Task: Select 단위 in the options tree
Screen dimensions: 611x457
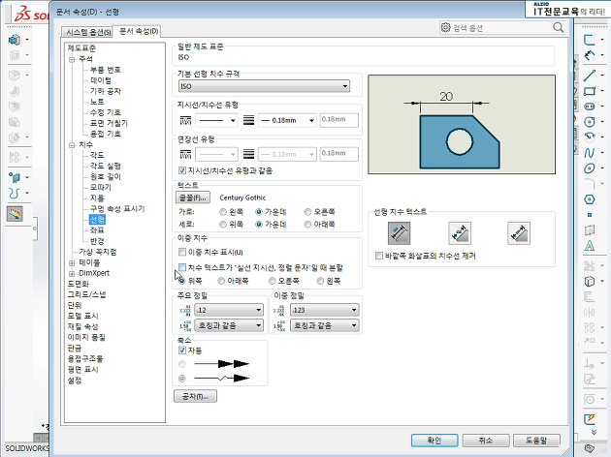Action: [x=75, y=305]
